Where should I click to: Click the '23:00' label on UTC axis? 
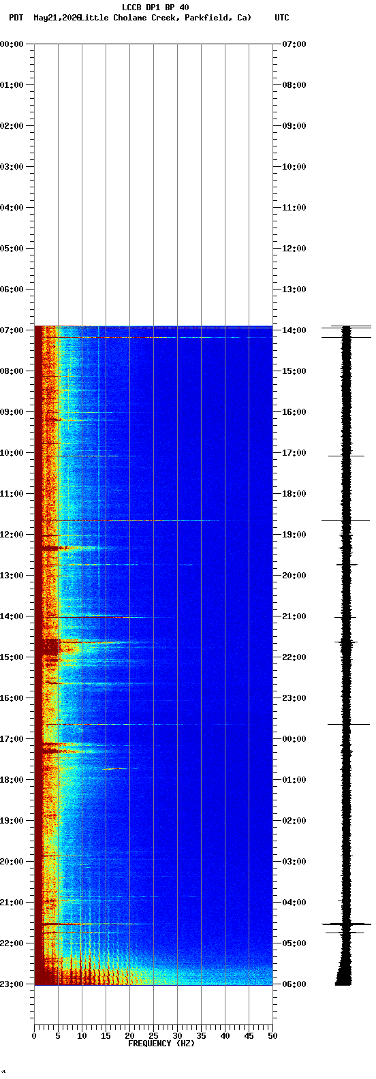coord(294,698)
